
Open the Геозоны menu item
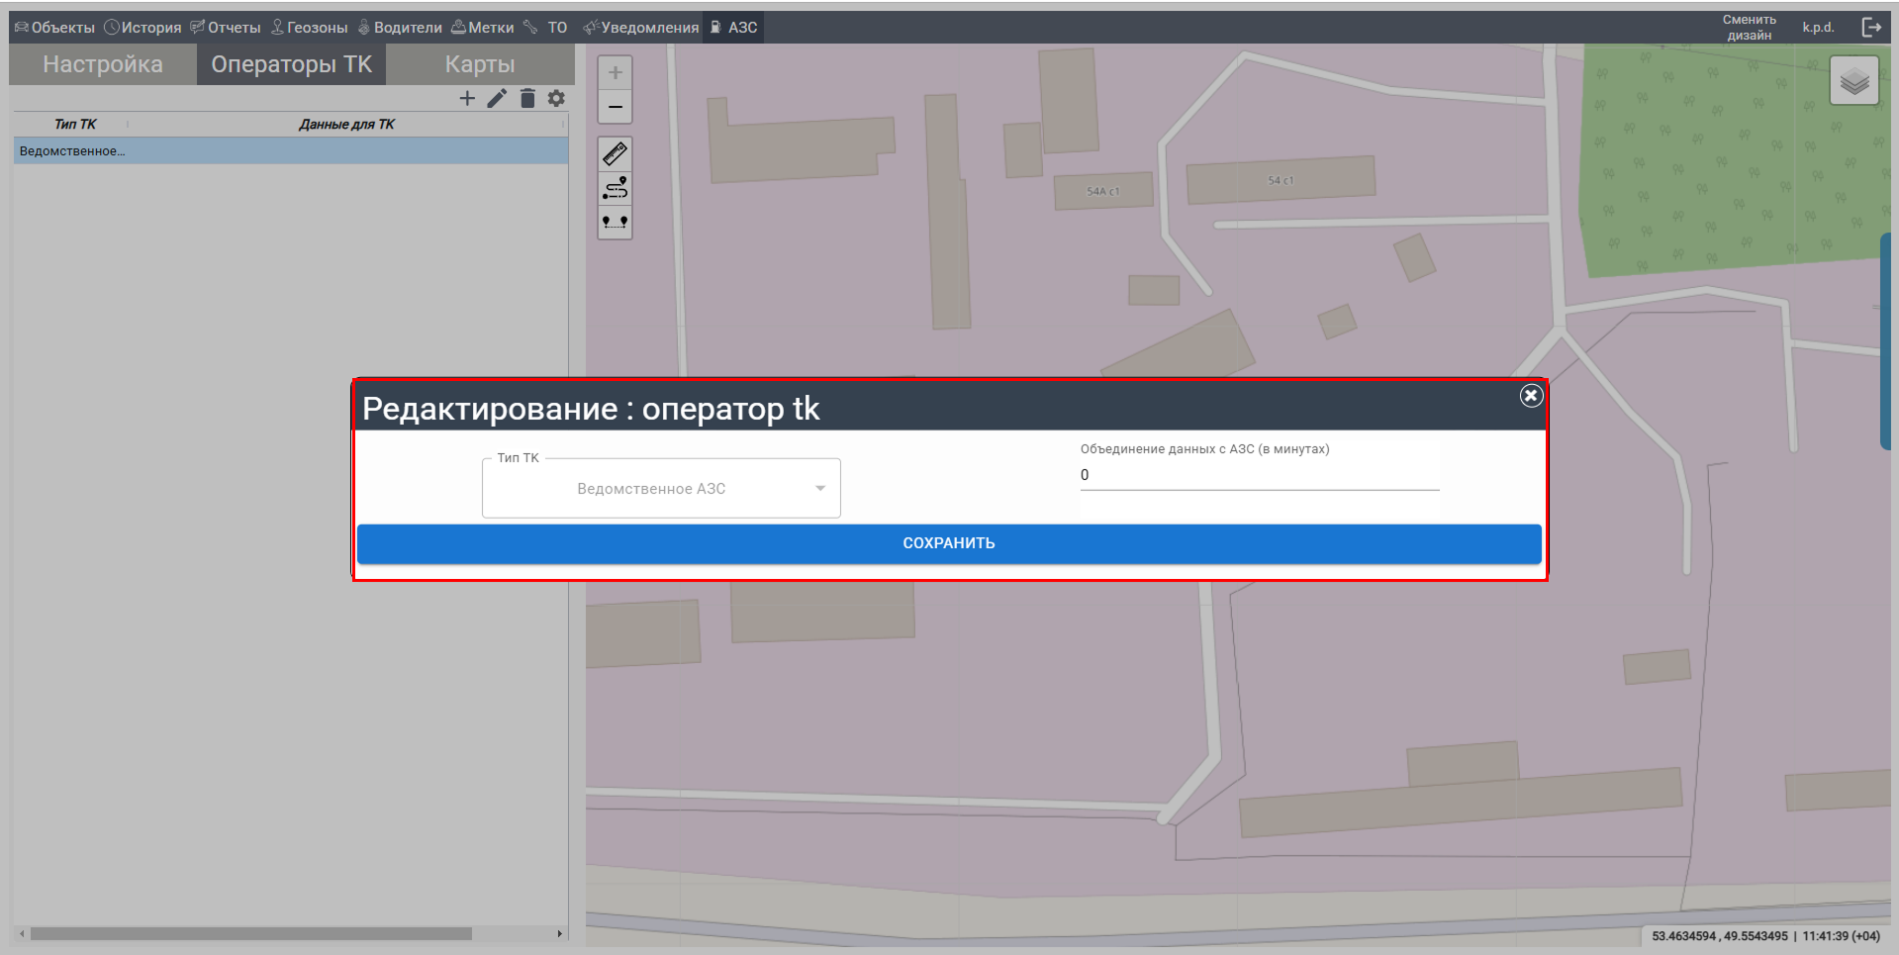(310, 28)
